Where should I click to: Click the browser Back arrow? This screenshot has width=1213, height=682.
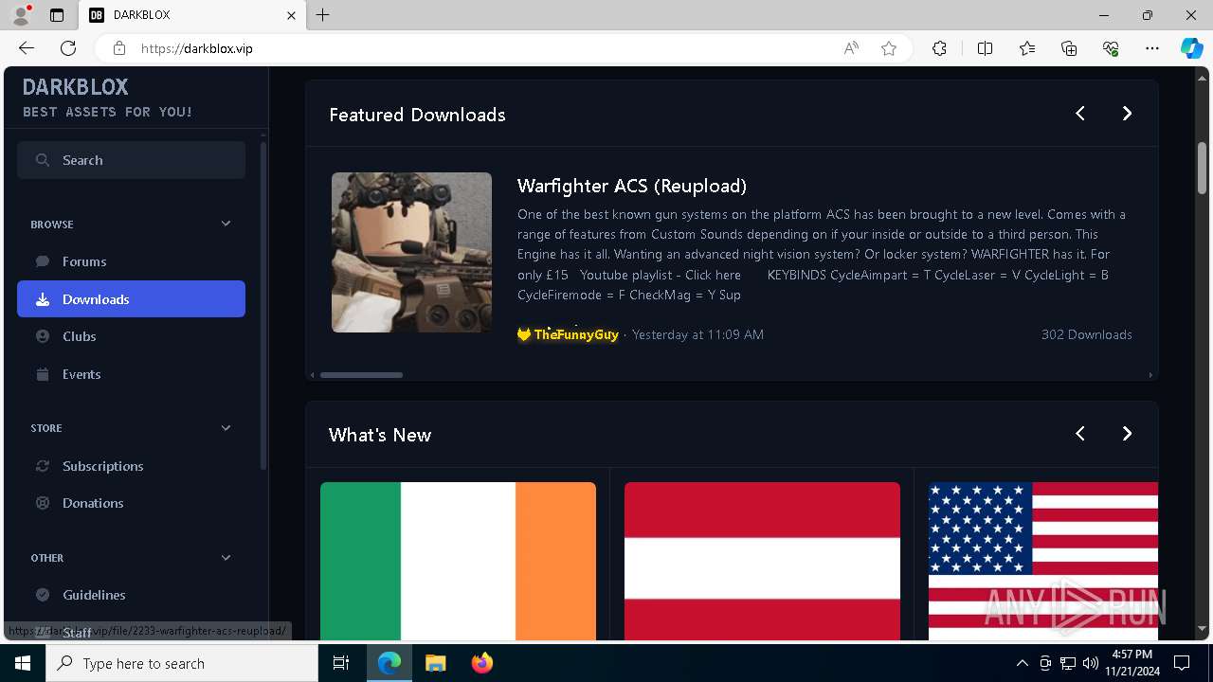click(27, 48)
